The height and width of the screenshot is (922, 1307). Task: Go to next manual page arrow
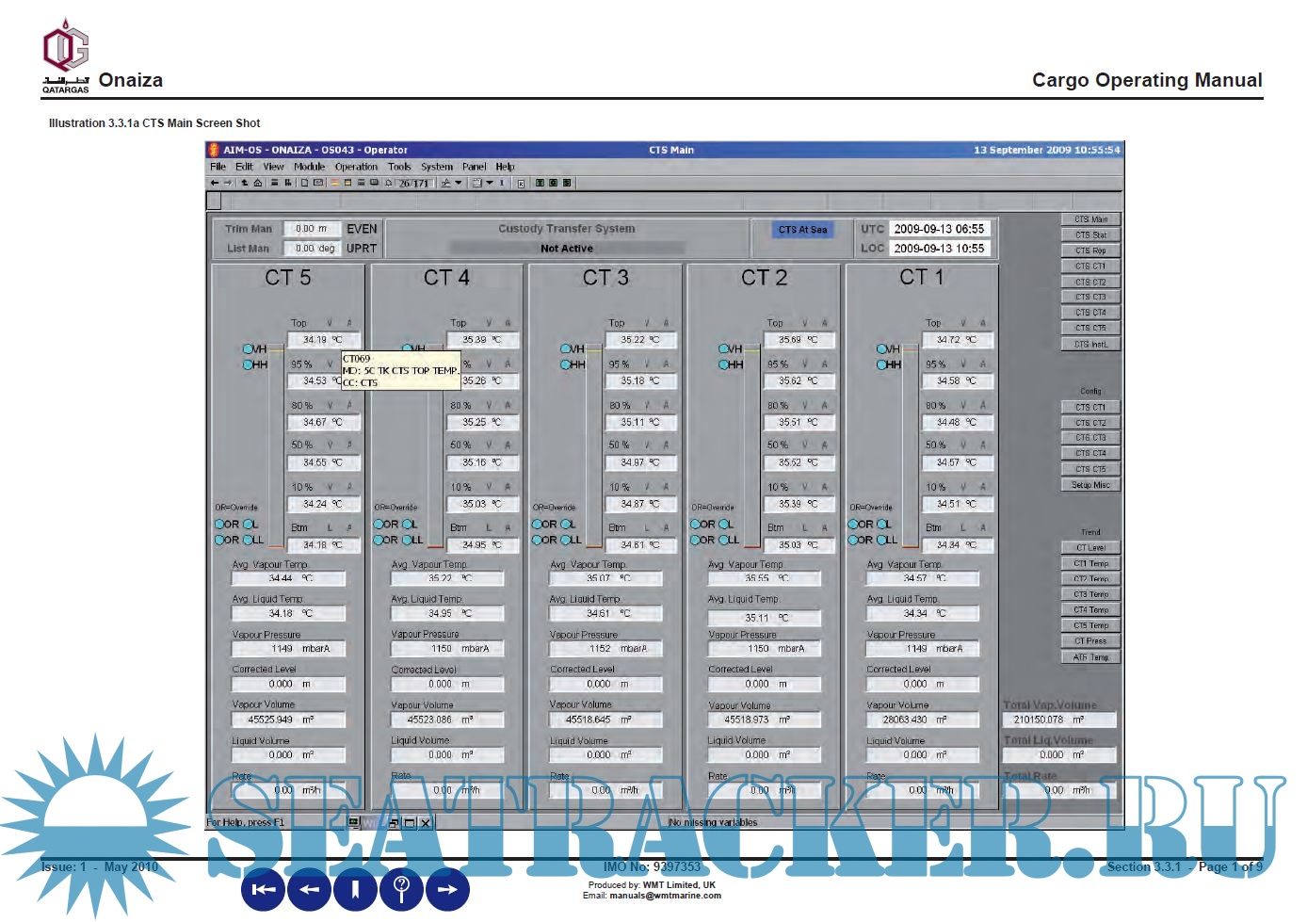(447, 888)
